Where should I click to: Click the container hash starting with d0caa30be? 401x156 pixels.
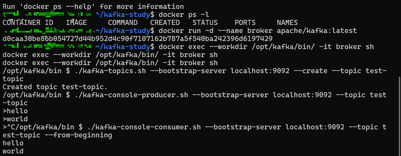click(138, 38)
